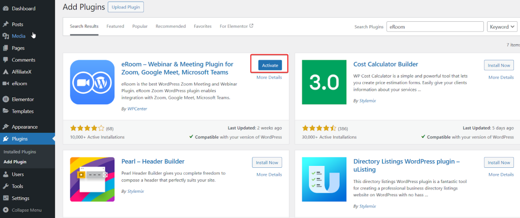Click the Cost Calculator Builder star rating
Screen dimensions: 520x218
tap(319, 128)
